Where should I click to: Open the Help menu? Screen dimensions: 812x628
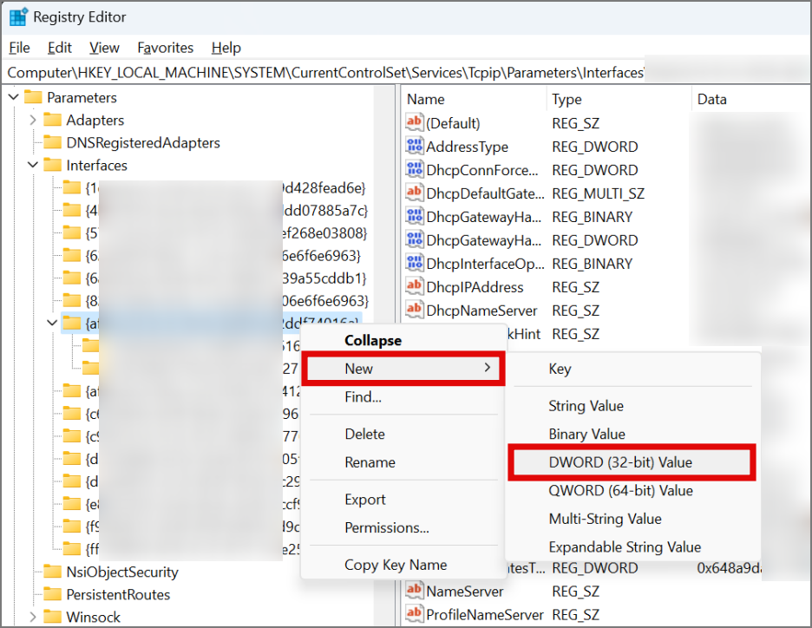(x=226, y=48)
